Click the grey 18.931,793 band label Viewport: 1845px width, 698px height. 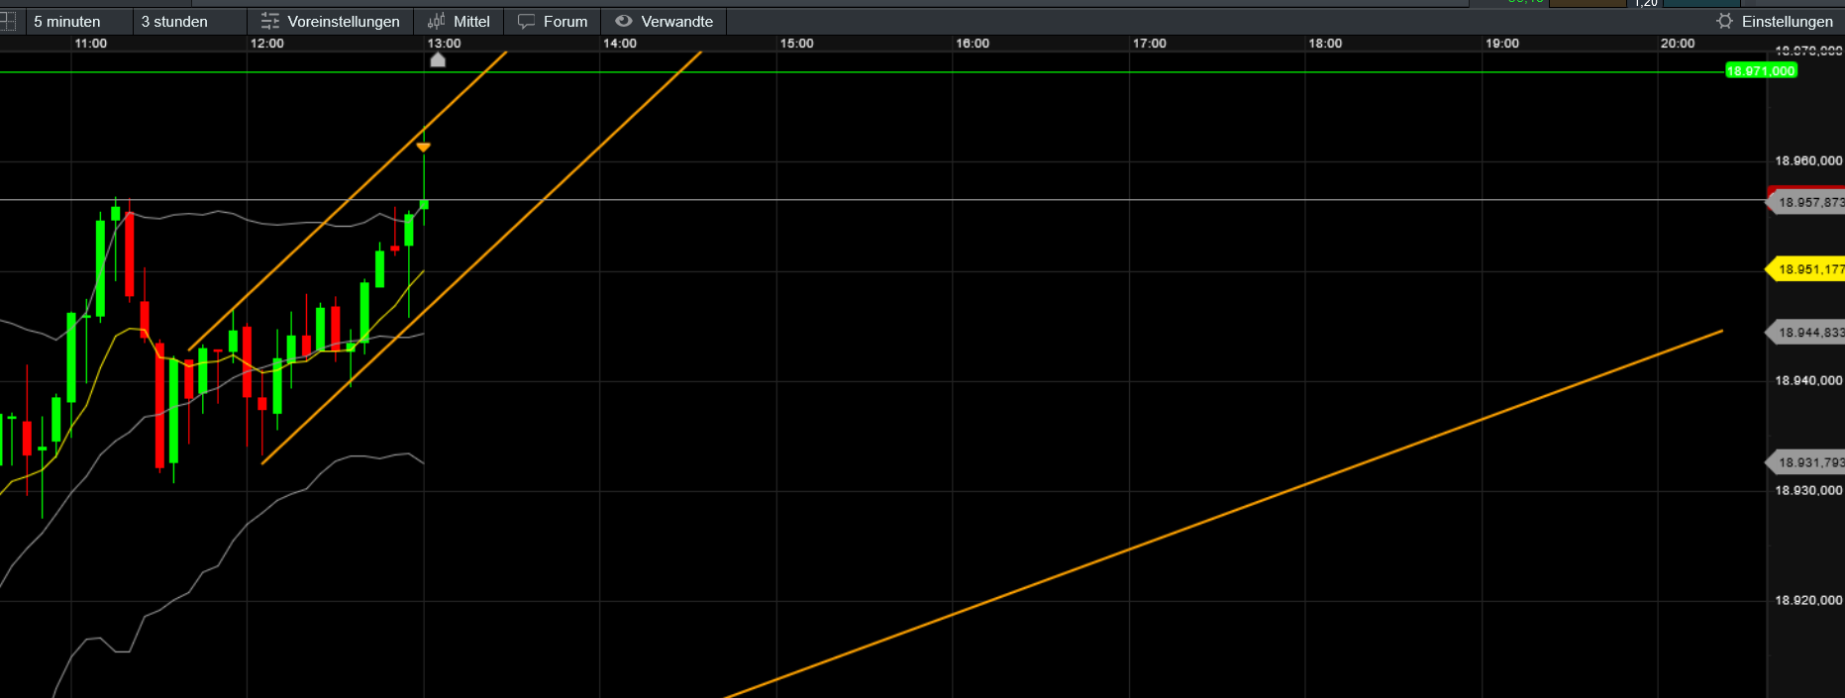(1806, 462)
